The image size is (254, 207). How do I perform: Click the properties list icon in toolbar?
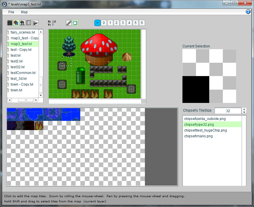click(29, 23)
